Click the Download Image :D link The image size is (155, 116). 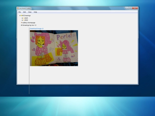(x=36, y=29)
